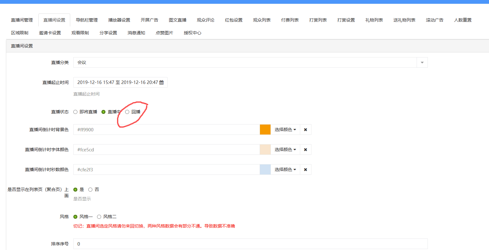Screen dimensions: 489x250
Task: Select 否 for showing on list page
Action: [x=90, y=189]
